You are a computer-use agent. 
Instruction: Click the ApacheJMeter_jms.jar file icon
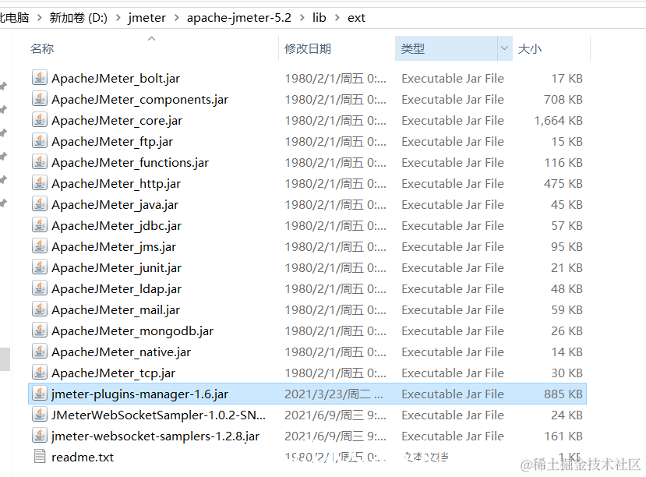tap(40, 246)
